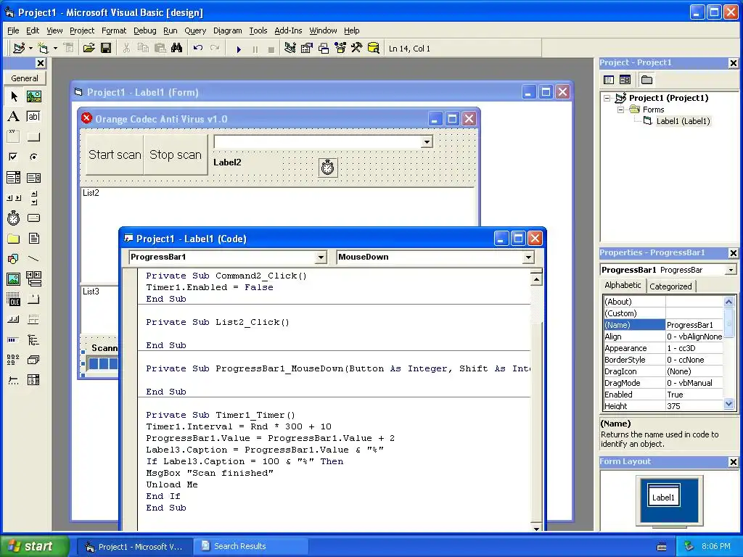Viewport: 743px width, 557px height.
Task: Click View Object button in Project panel
Action: 625,80
